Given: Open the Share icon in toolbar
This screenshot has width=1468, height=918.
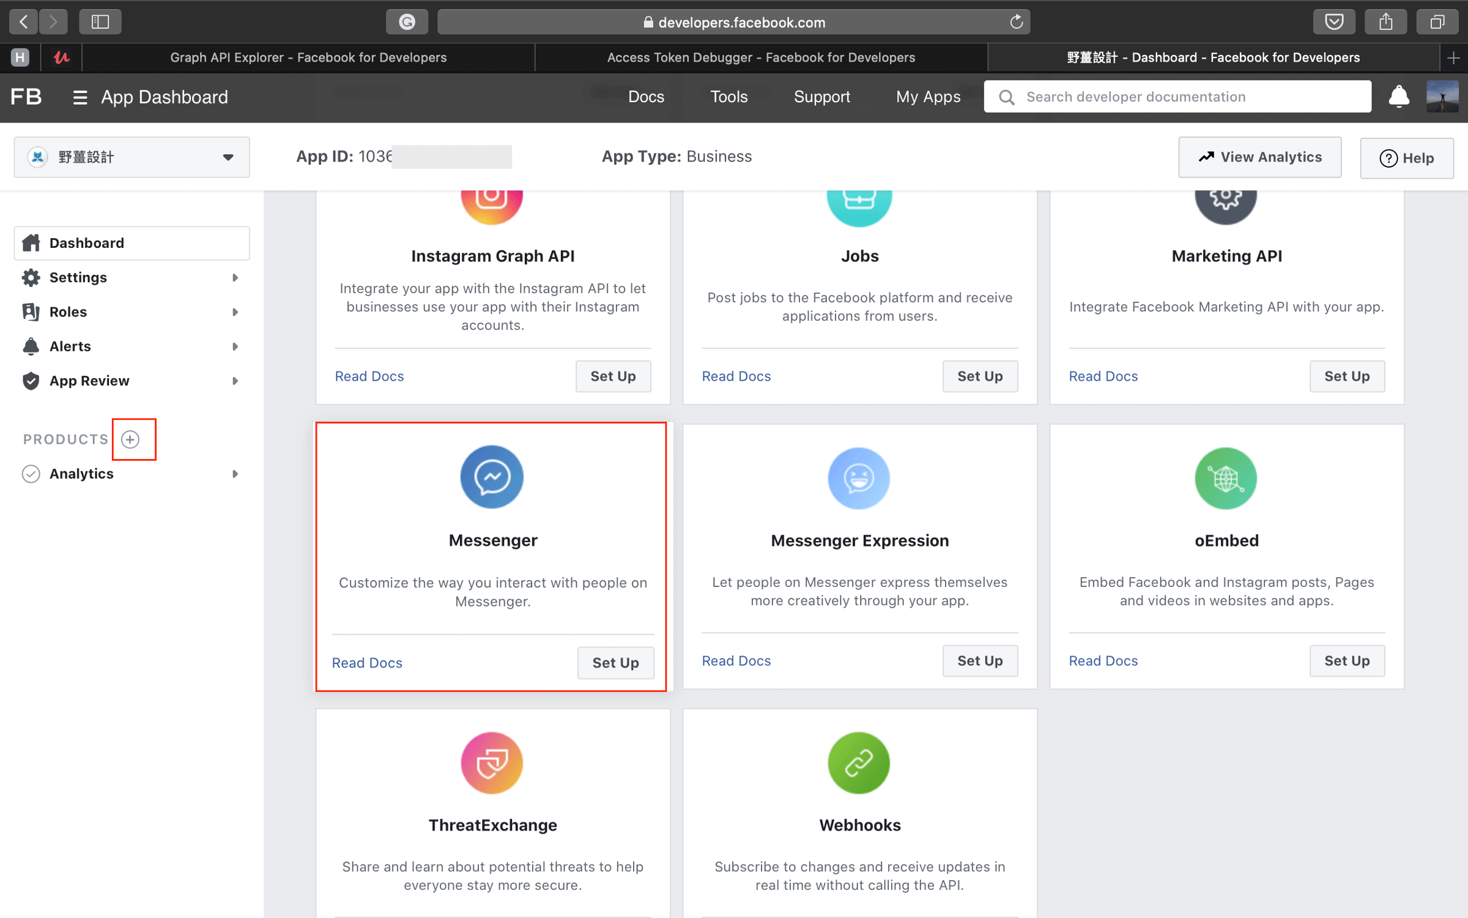Looking at the screenshot, I should pos(1385,22).
